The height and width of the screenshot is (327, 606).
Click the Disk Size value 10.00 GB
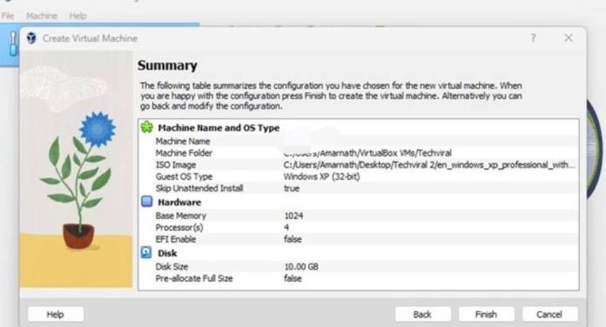coord(301,266)
